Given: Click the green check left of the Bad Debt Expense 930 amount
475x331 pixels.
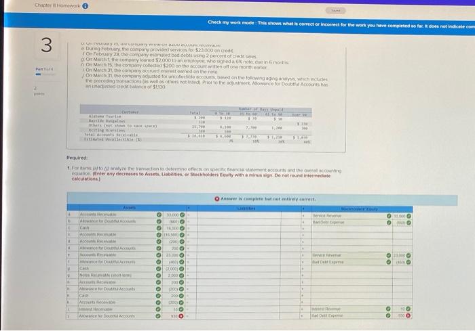Looking at the screenshot, I should [x=388, y=315].
